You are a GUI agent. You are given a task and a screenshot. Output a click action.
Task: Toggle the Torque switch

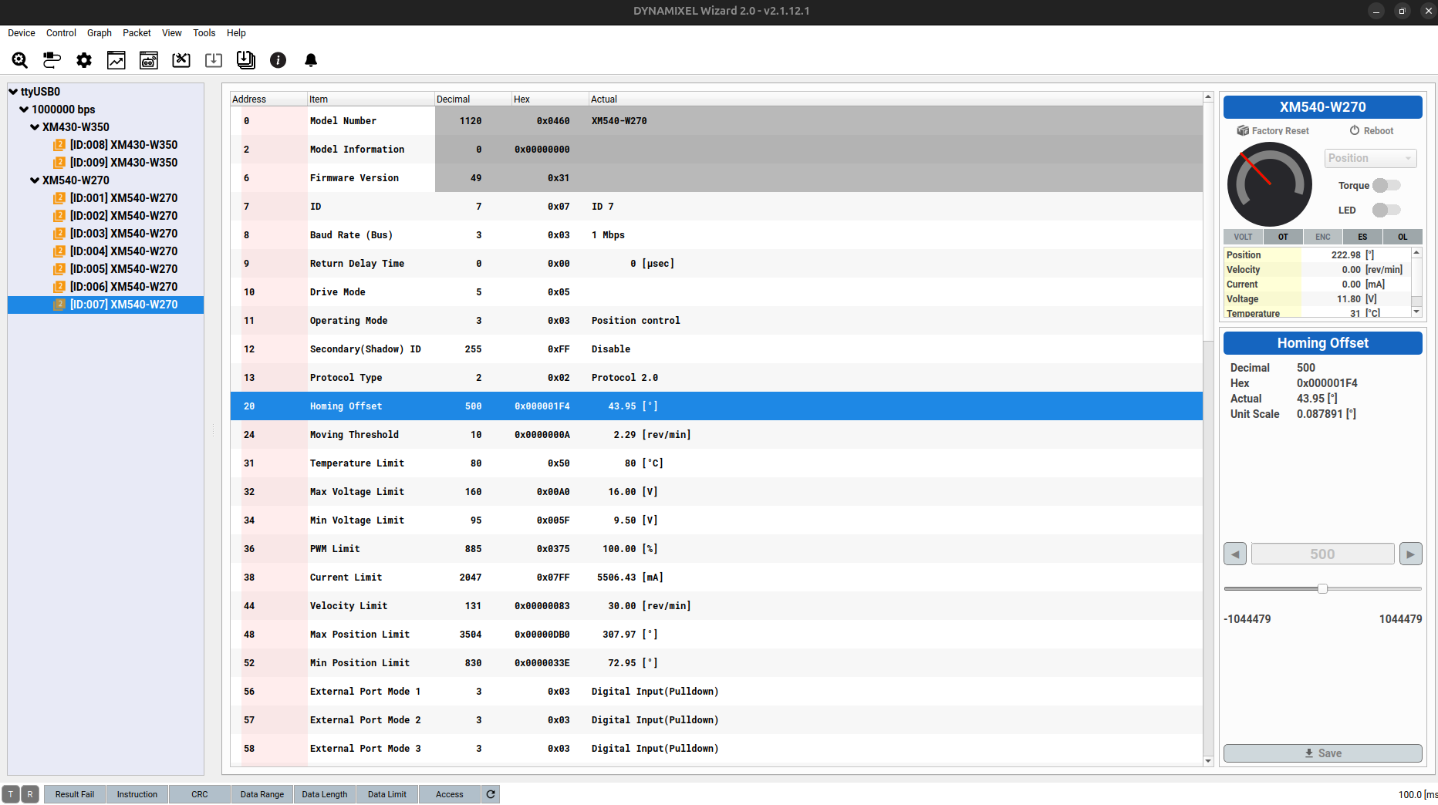click(1386, 186)
